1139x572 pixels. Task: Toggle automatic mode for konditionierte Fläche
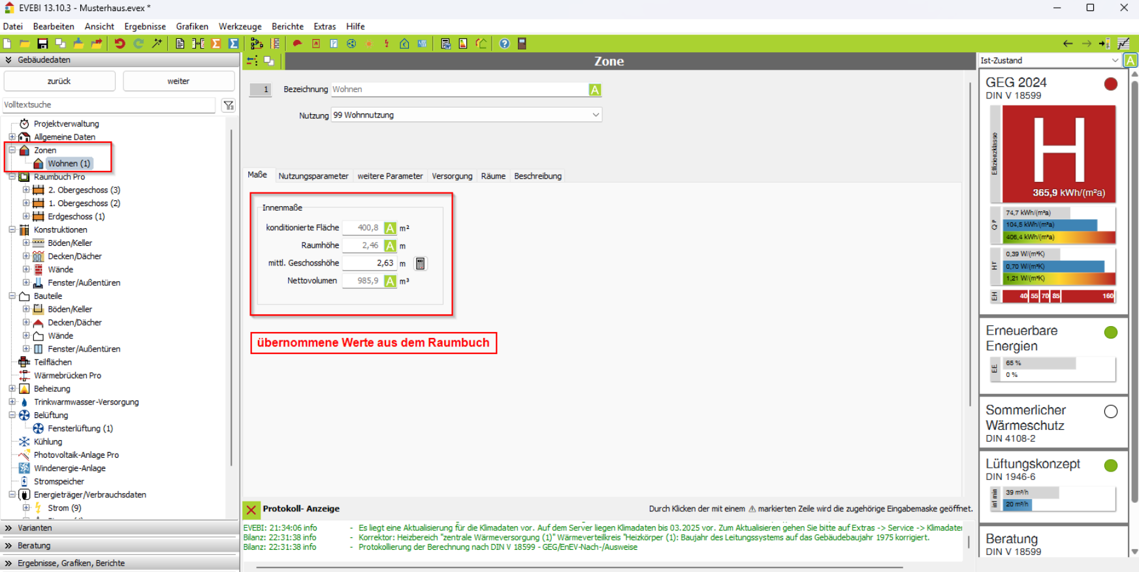click(390, 228)
